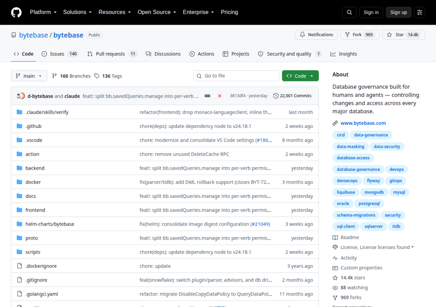Viewport: 436px width, 307px height.
Task: Open the .claude/skills/verify folder
Action: click(47, 112)
